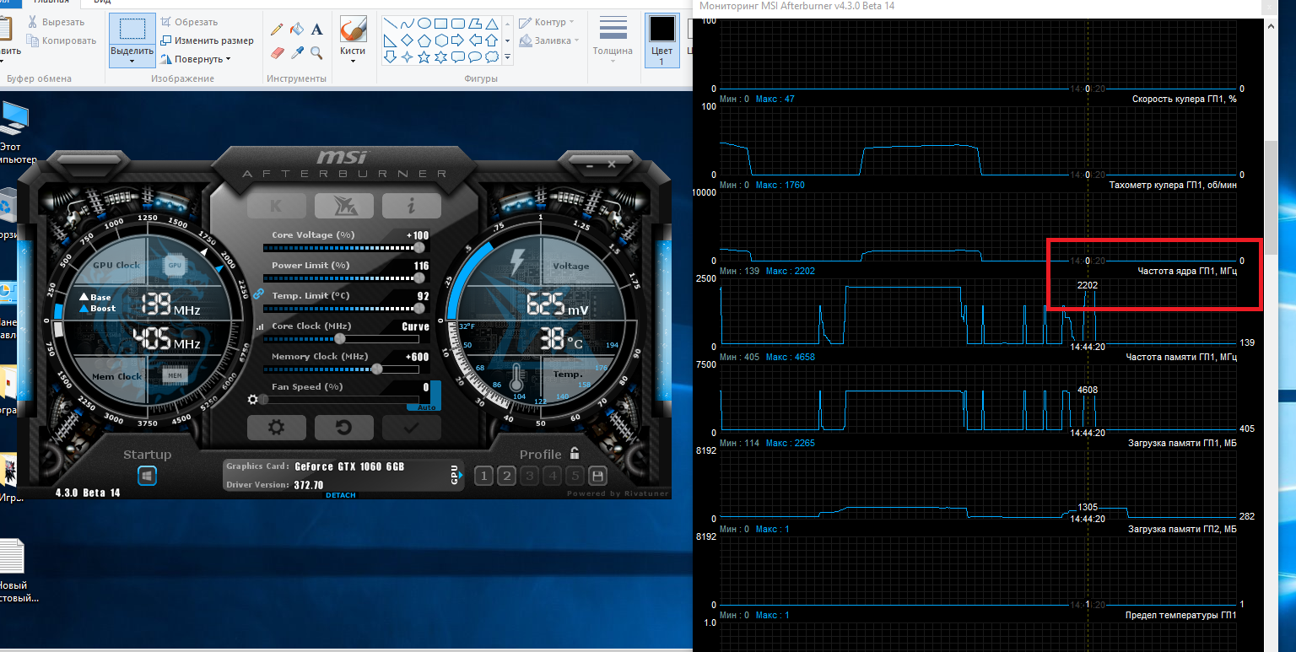The height and width of the screenshot is (652, 1296).
Task: Expand the Повернуть (Rotate) dropdown
Action: coord(202,59)
